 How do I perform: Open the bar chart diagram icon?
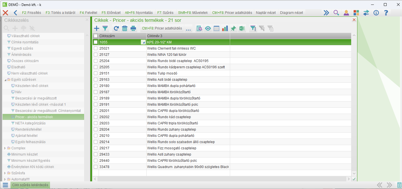coord(225,28)
